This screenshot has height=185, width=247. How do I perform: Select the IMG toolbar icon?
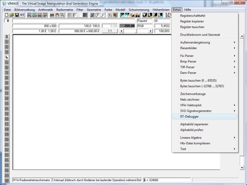pyautogui.click(x=29, y=15)
